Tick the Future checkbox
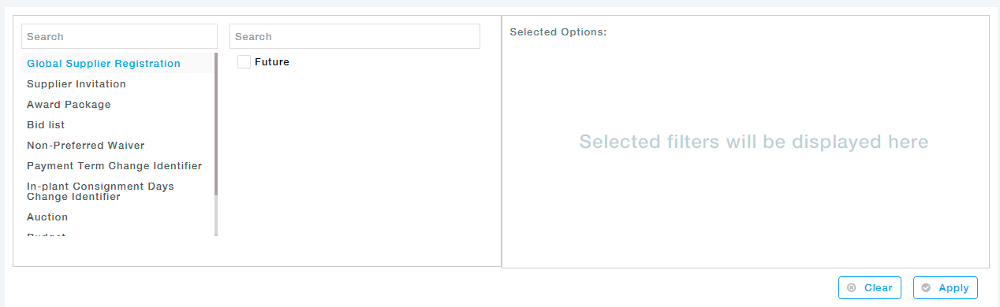The width and height of the screenshot is (1000, 307). pyautogui.click(x=244, y=61)
